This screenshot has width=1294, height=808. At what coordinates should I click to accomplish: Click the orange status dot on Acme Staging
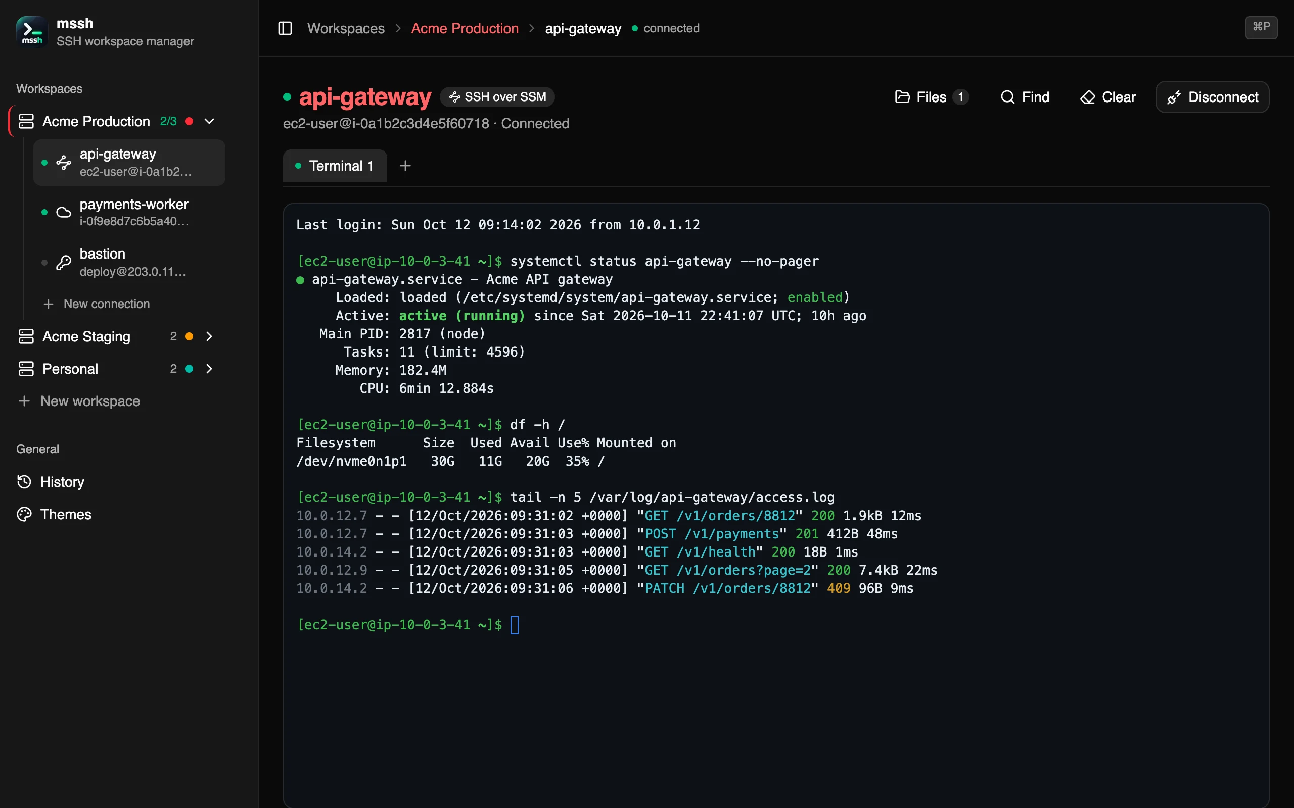(x=189, y=336)
